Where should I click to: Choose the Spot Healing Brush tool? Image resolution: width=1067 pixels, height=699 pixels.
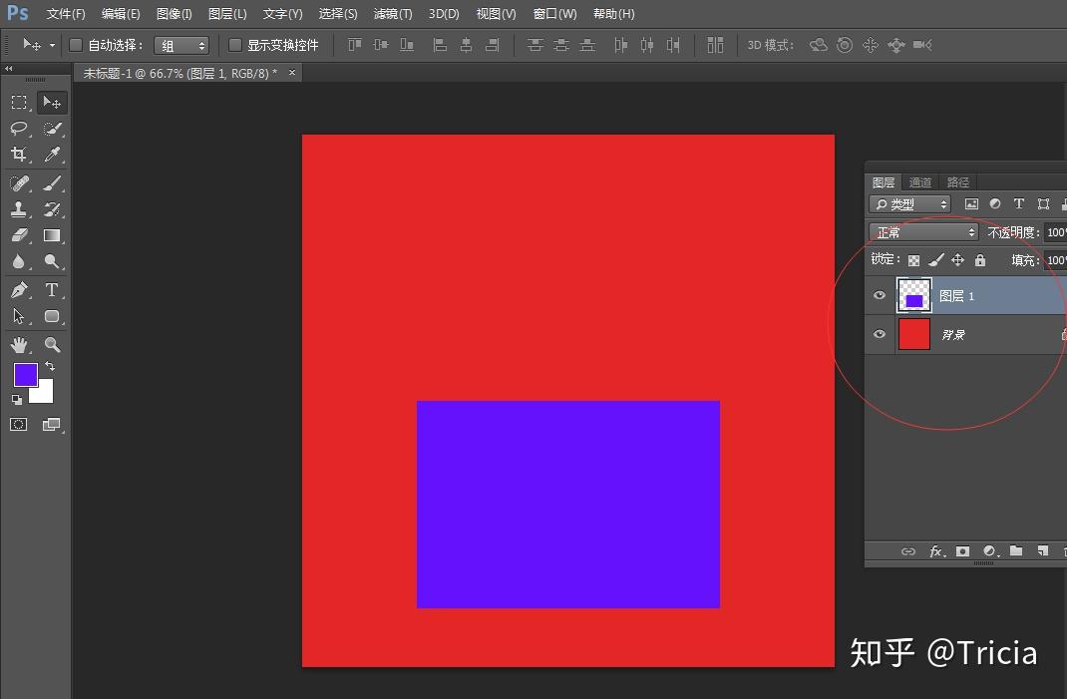[19, 182]
